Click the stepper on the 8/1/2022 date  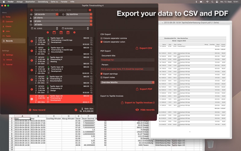point(57,28)
